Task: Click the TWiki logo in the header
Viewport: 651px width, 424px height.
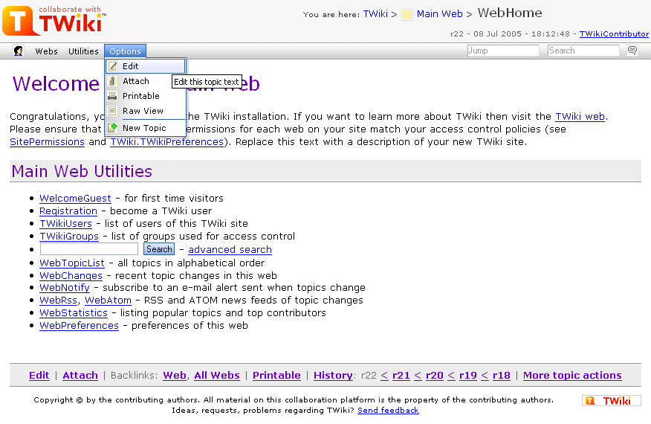Action: (x=54, y=21)
